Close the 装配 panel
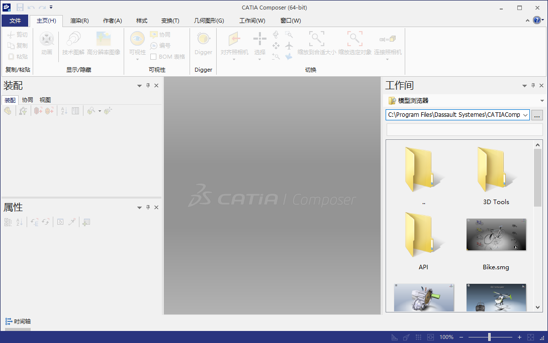Image resolution: width=548 pixels, height=343 pixels. click(156, 85)
